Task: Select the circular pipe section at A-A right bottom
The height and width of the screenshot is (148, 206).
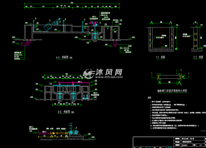Action: (115, 45)
